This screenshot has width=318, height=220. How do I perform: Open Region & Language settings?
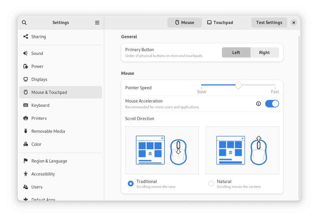coord(49,161)
